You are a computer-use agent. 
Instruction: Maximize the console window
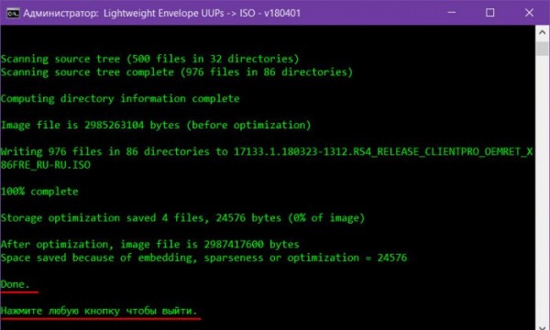point(490,13)
